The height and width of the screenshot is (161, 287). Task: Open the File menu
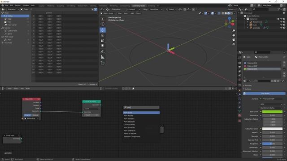(x=7, y=5)
